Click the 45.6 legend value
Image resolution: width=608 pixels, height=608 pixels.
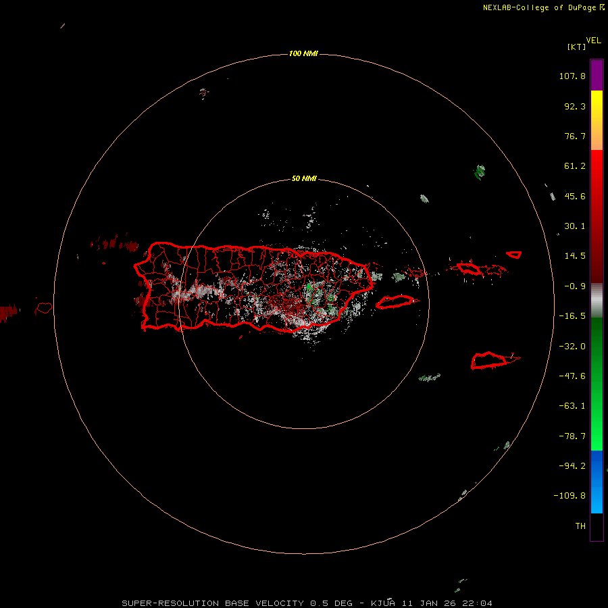575,196
